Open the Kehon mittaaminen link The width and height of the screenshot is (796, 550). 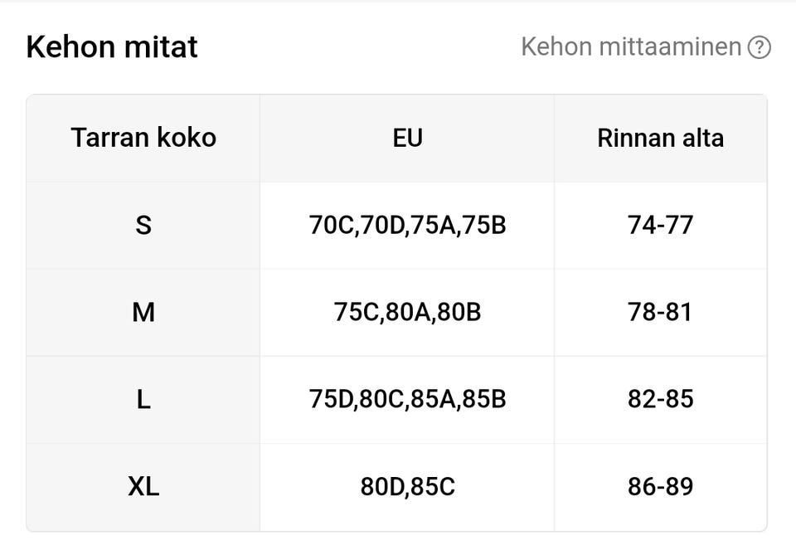click(630, 47)
